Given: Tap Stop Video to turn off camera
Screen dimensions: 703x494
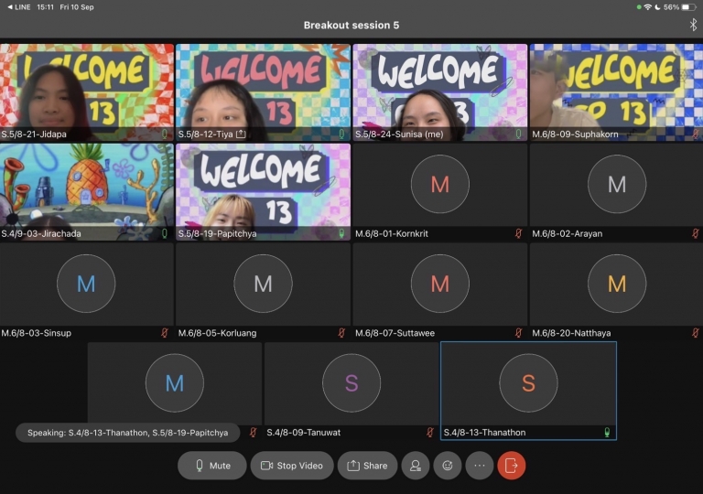Looking at the screenshot, I should coord(292,466).
